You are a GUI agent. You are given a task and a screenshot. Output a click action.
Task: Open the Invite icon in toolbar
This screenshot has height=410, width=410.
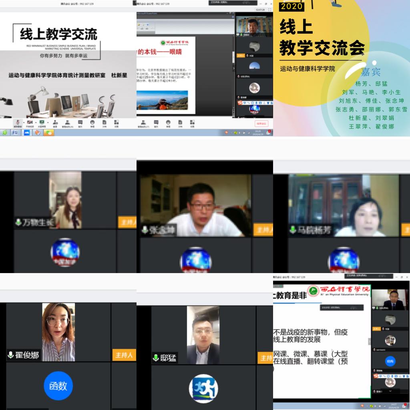(x=55, y=122)
